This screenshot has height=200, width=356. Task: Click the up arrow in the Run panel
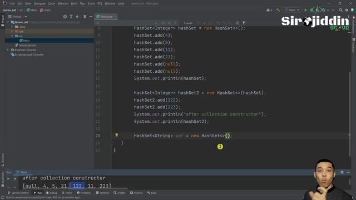point(15,179)
